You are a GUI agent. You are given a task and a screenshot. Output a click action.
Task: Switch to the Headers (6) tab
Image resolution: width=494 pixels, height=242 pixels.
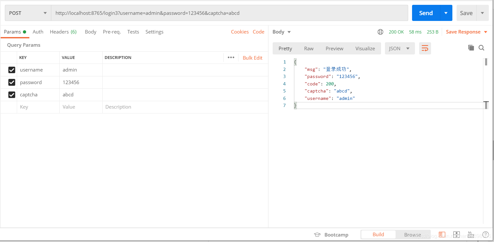pos(63,32)
